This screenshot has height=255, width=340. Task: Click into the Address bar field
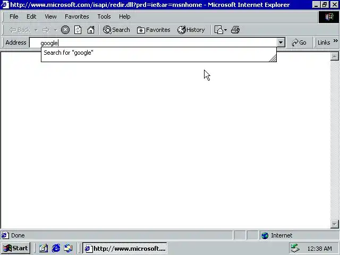tap(153, 42)
